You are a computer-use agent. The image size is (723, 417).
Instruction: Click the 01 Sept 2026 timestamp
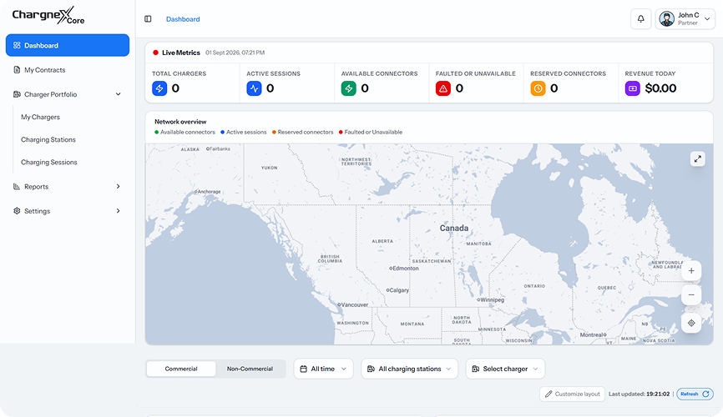(235, 53)
